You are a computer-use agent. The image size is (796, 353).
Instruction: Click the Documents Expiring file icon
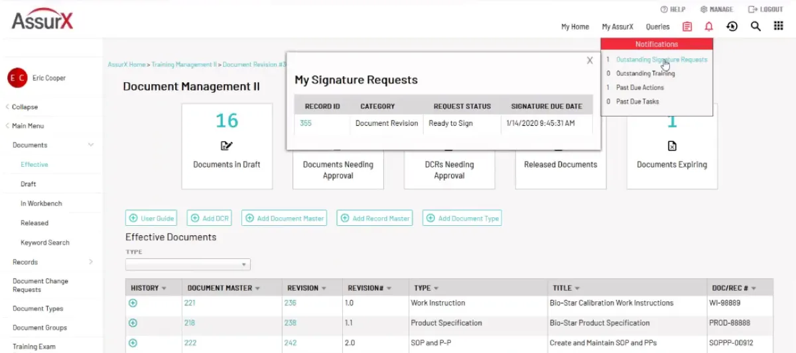tap(671, 146)
